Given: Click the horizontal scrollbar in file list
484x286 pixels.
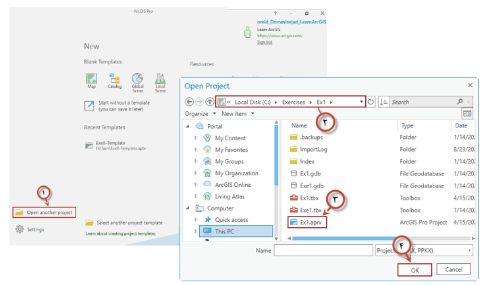Looking at the screenshot, I should 351,237.
